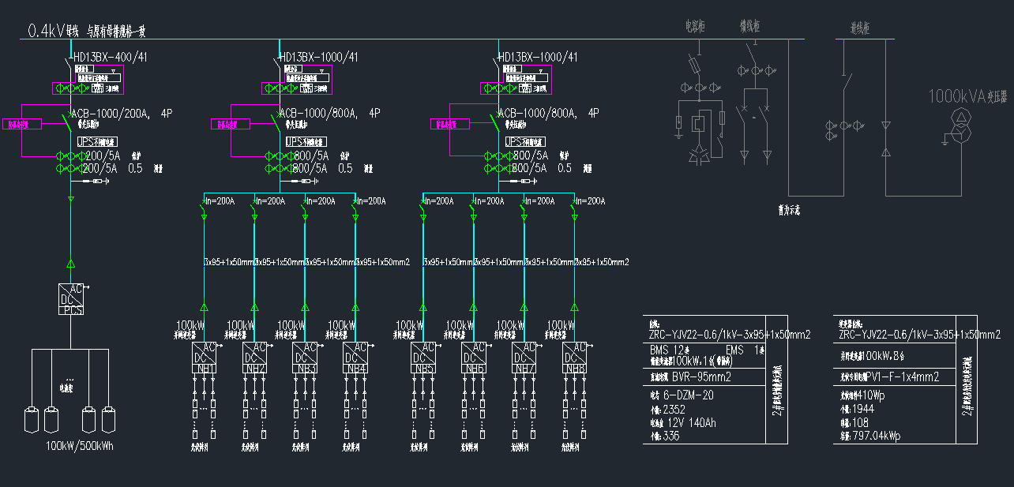Select the NB1 inverter block
The image size is (1014, 487).
[204, 358]
